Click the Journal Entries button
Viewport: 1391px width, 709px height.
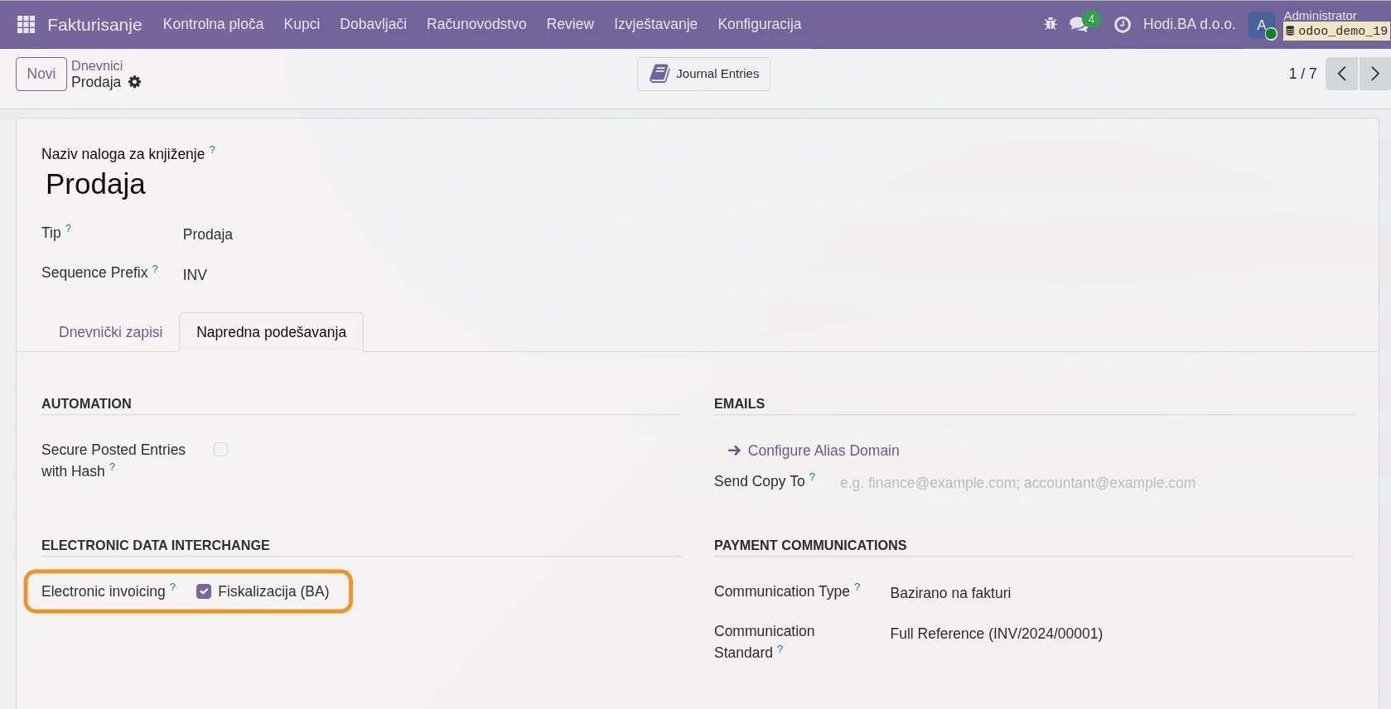pos(703,74)
